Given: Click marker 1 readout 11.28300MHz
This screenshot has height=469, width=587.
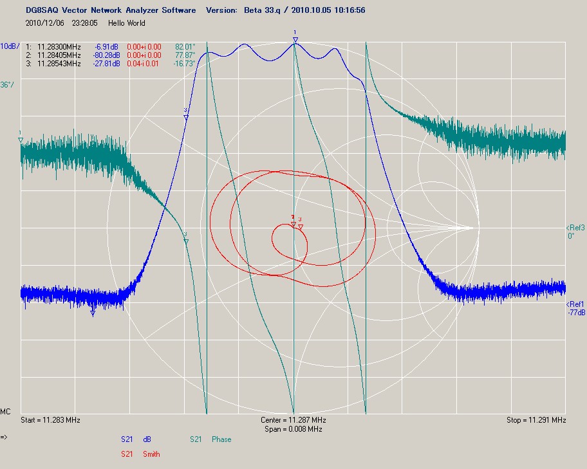Looking at the screenshot, I should (x=59, y=47).
